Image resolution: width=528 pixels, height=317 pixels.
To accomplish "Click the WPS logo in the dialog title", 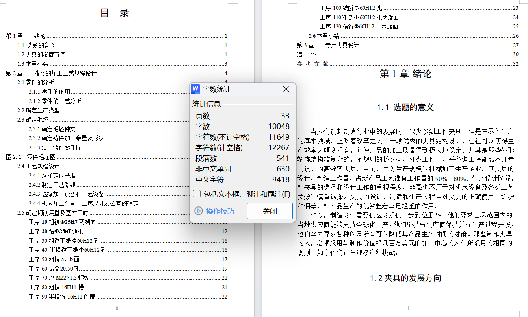I will pos(195,89).
